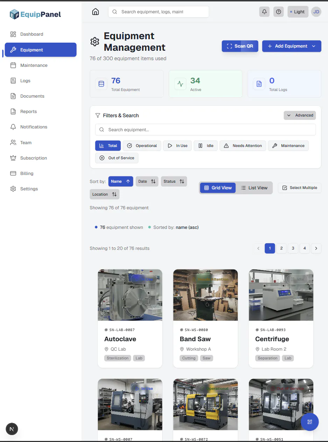Click the location pin next to Lab Room 2
The width and height of the screenshot is (328, 442).
(257, 349)
